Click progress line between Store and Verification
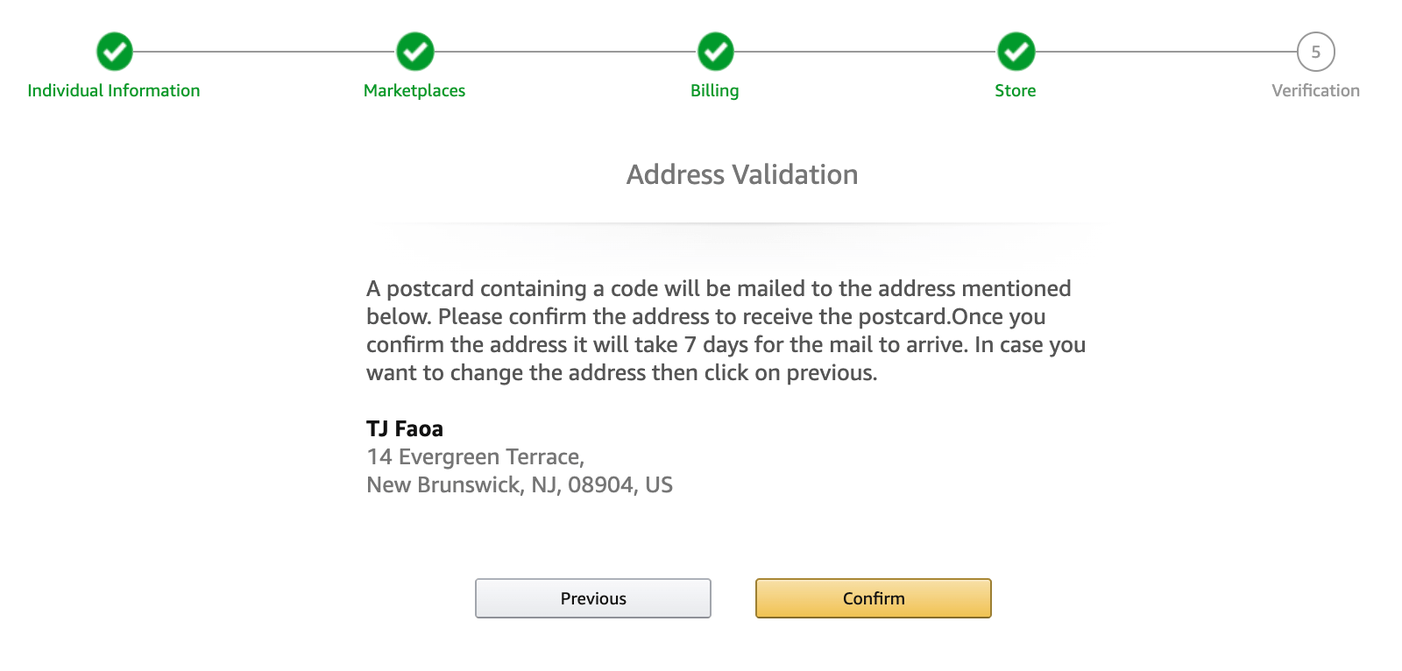The image size is (1402, 671). (x=1165, y=52)
